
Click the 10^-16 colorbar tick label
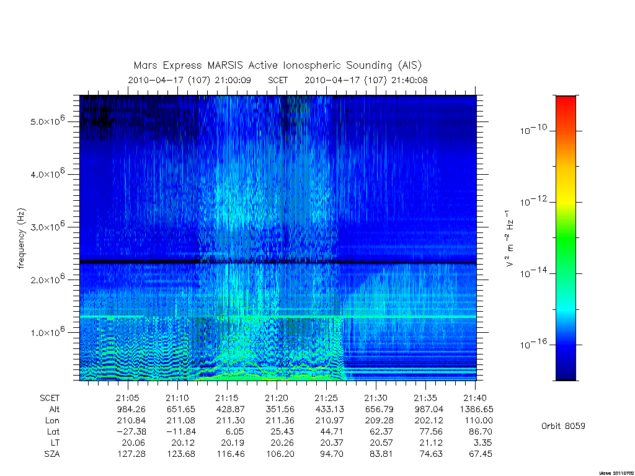coord(533,344)
